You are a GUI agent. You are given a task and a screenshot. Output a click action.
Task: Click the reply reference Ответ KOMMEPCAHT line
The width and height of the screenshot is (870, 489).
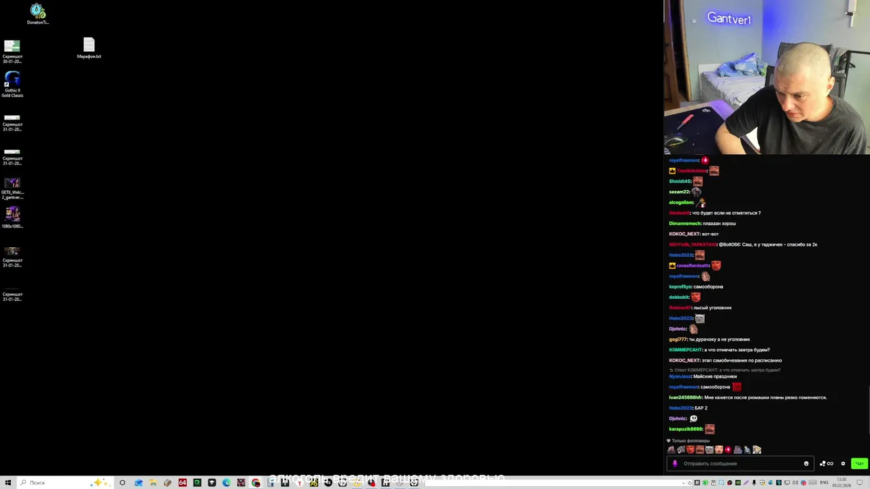(725, 370)
